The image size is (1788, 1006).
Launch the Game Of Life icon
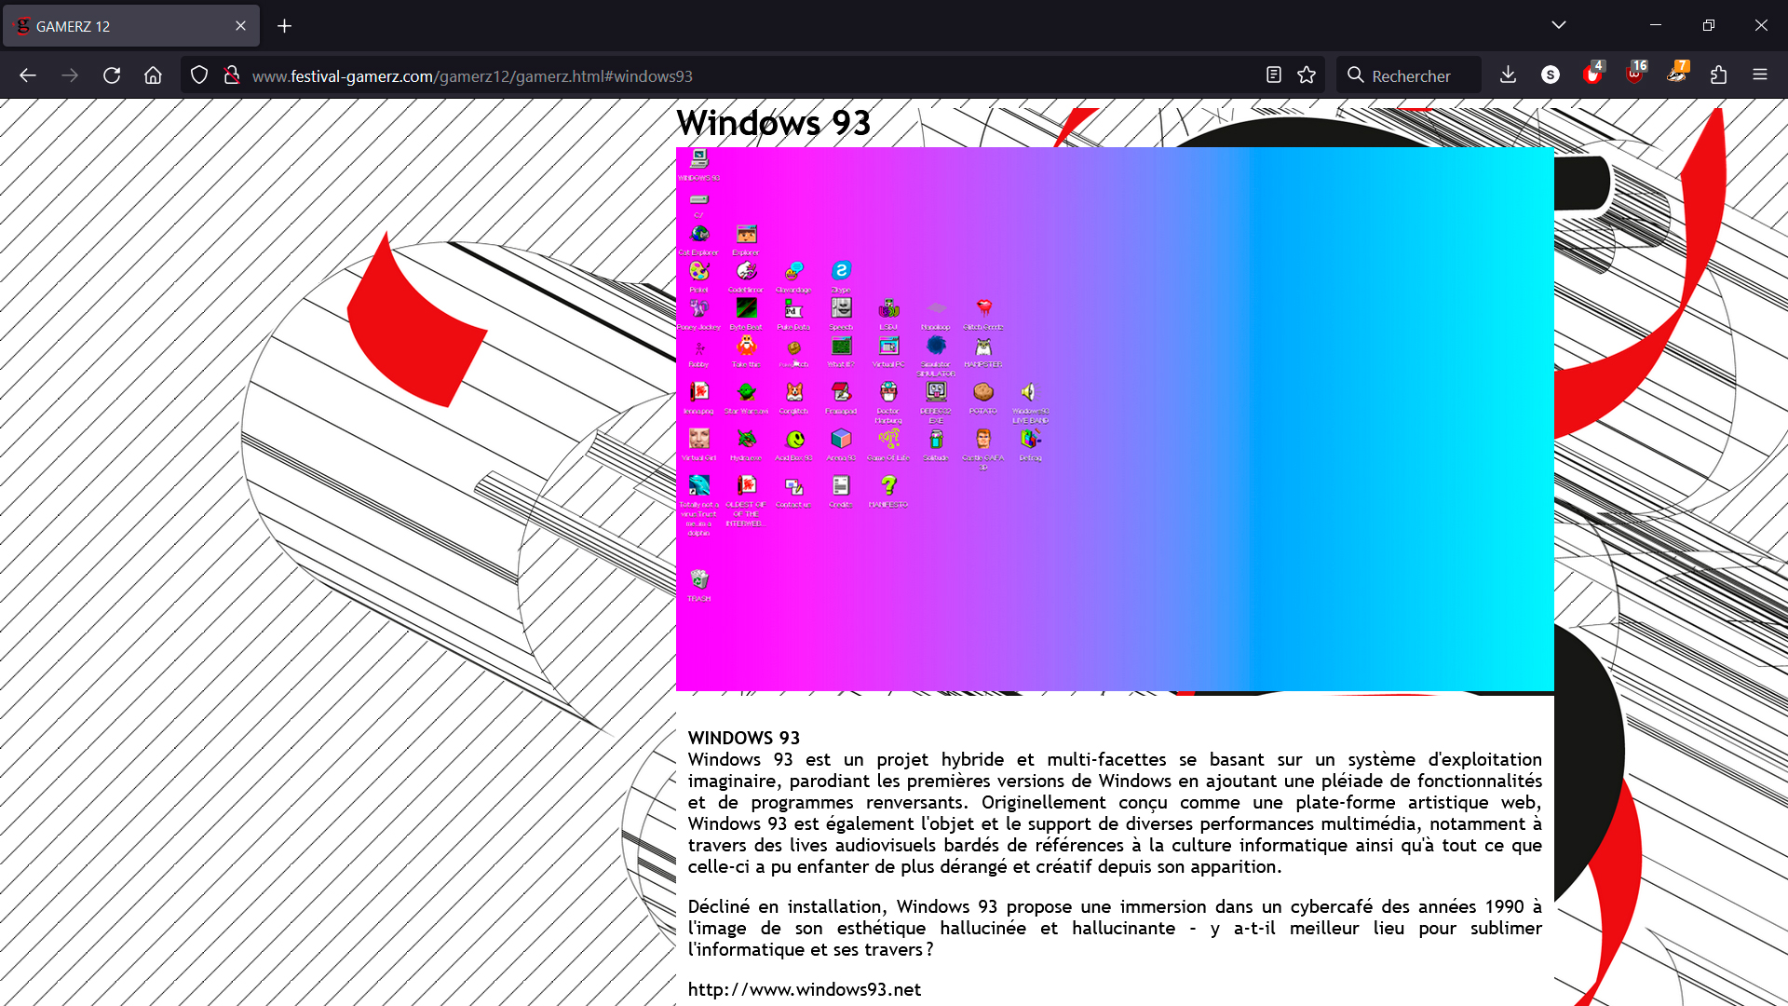(x=888, y=440)
